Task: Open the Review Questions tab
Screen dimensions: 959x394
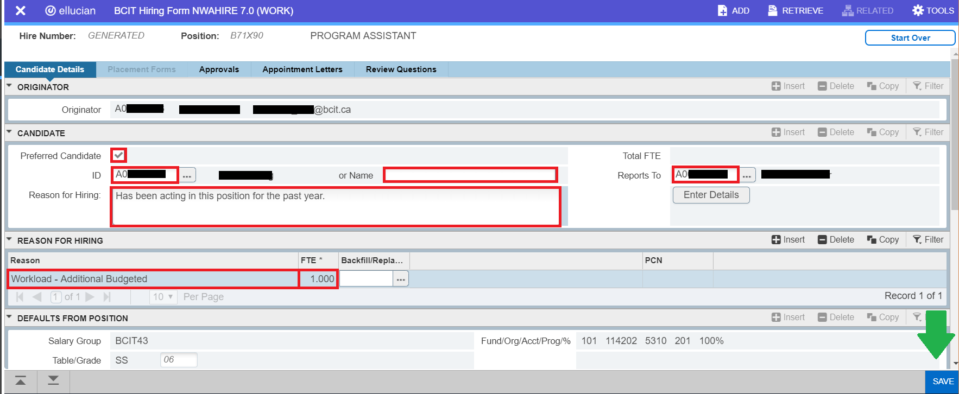Action: (401, 69)
